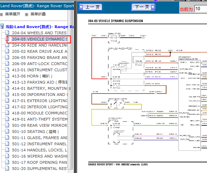Viewport: 207px width, 173px height.
Task: Open 413-01 INSTRUMENT CLUSTER entry
Action: coord(39,70)
